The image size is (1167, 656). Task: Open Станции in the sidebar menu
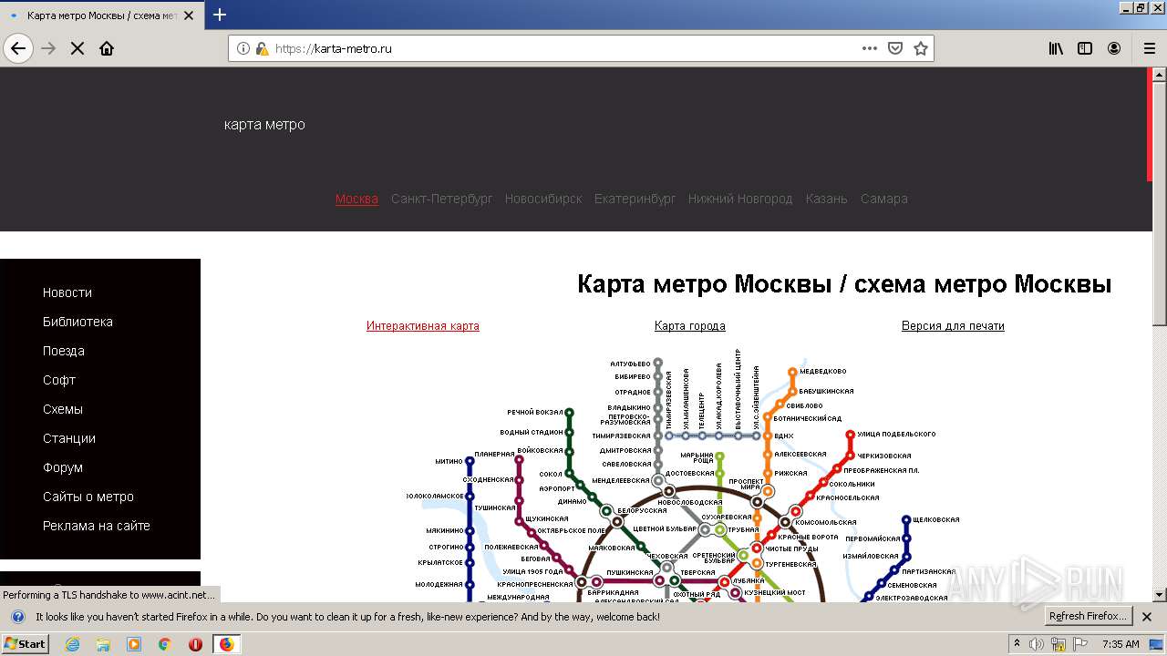[x=69, y=438]
